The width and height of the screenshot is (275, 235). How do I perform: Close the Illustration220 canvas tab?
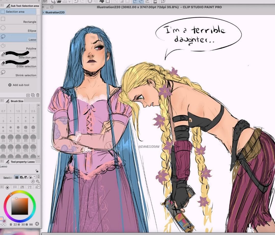pyautogui.click(x=43, y=13)
